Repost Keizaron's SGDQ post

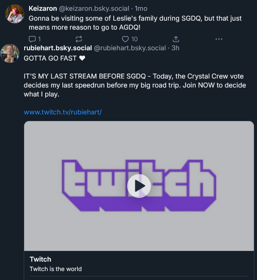[x=79, y=39]
